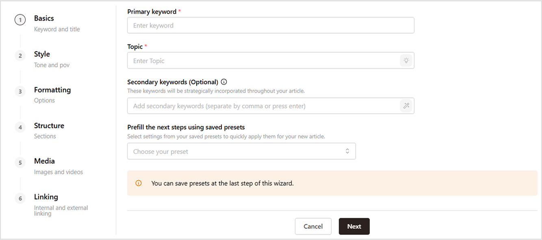Image resolution: width=542 pixels, height=240 pixels.
Task: Click the Next button
Action: coord(354,227)
